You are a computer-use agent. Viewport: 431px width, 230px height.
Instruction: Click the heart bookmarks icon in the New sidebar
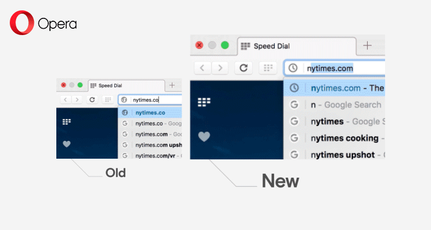[204, 136]
